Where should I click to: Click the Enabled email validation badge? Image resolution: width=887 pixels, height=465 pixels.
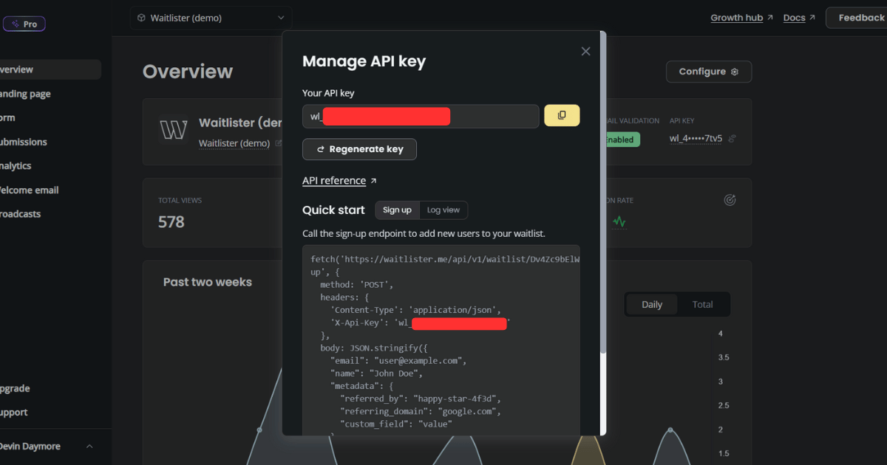click(619, 139)
